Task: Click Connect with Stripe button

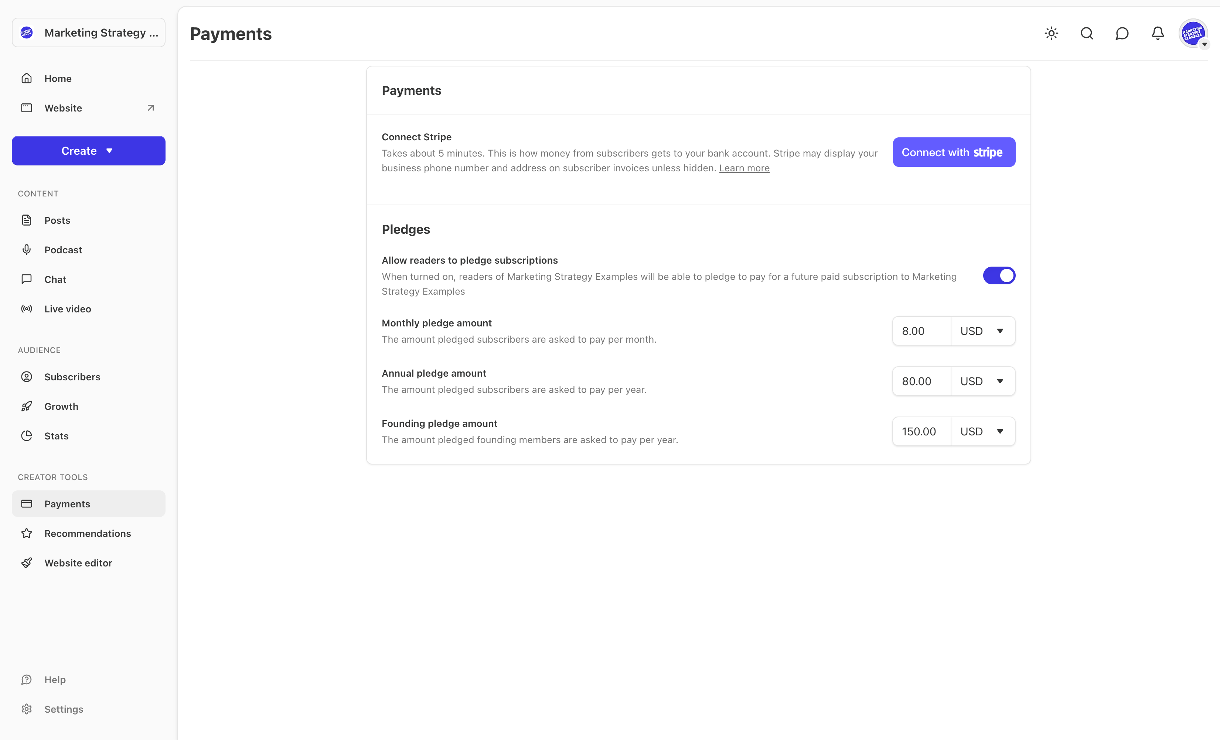Action: coord(954,152)
